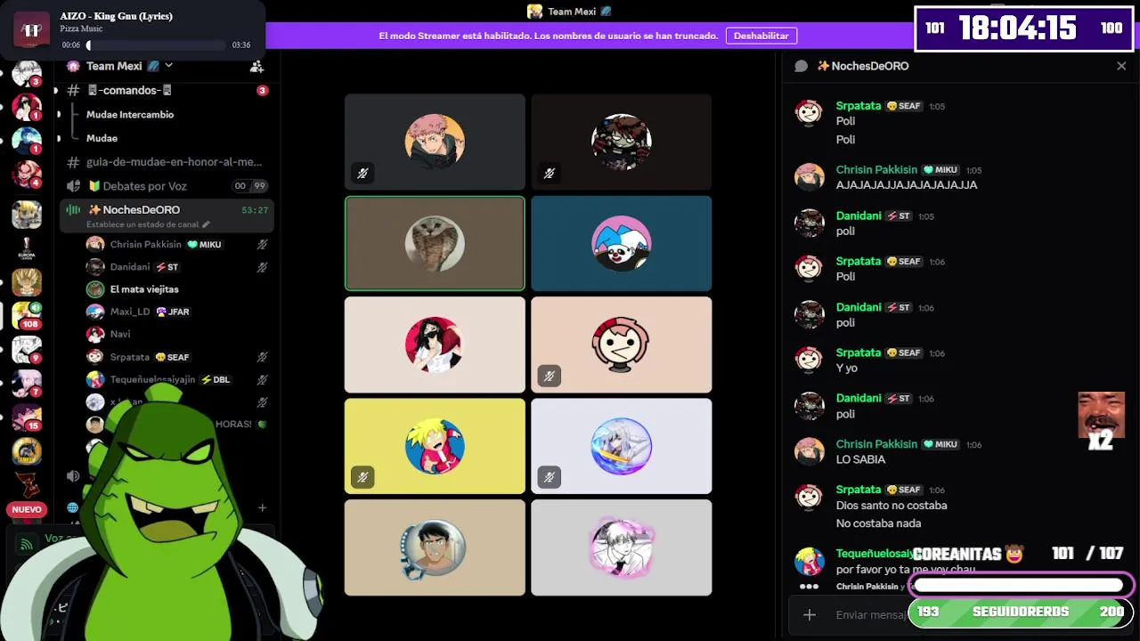
Task: Click the 00 99 user count on Debates
Action: click(249, 186)
